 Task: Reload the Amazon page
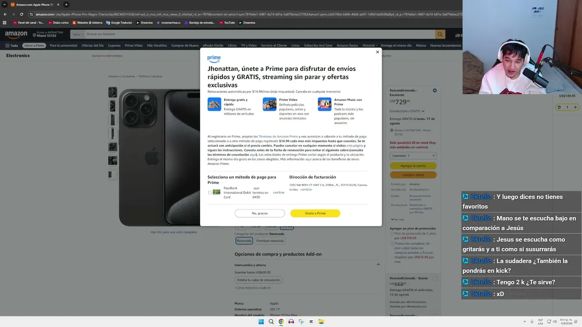point(21,14)
